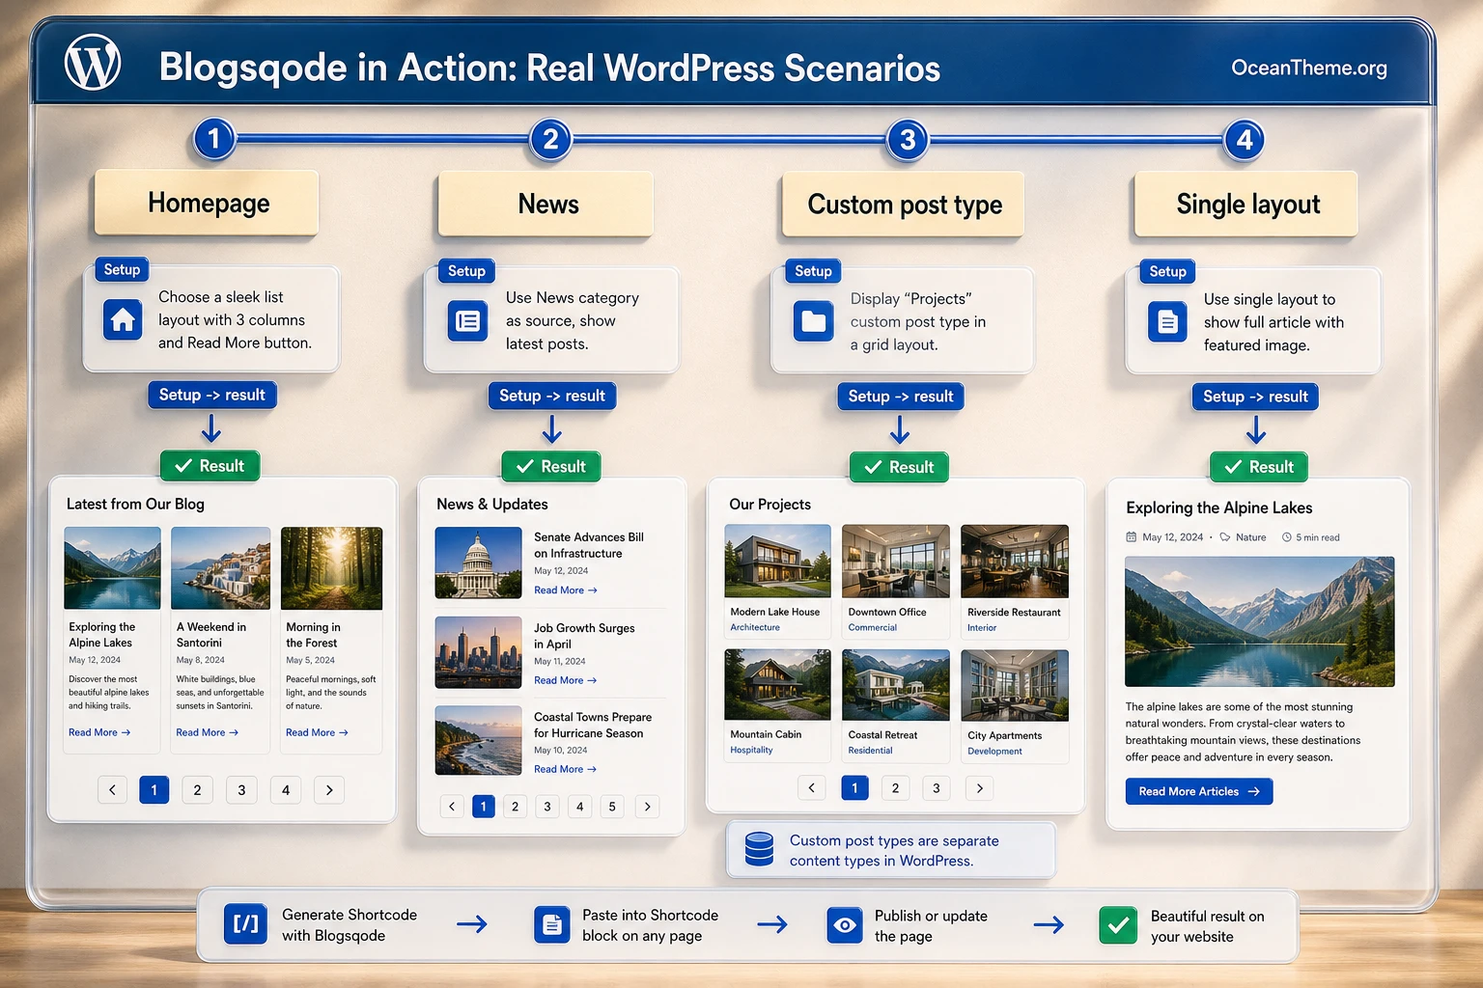Click the "5 min read" text

pyautogui.click(x=1318, y=537)
